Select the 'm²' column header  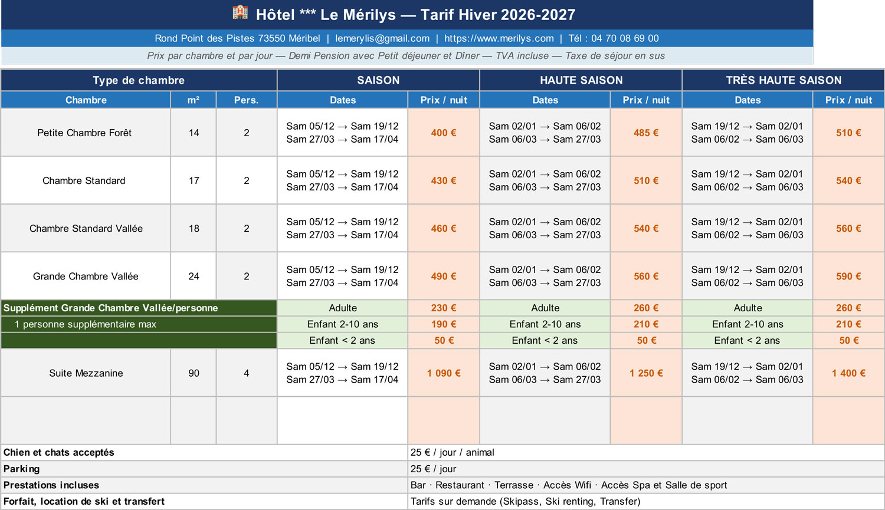click(x=194, y=100)
